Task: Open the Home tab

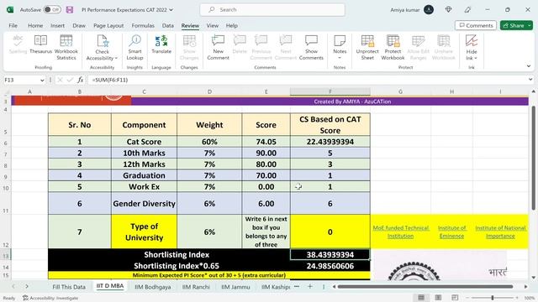Action: pyautogui.click(x=35, y=25)
